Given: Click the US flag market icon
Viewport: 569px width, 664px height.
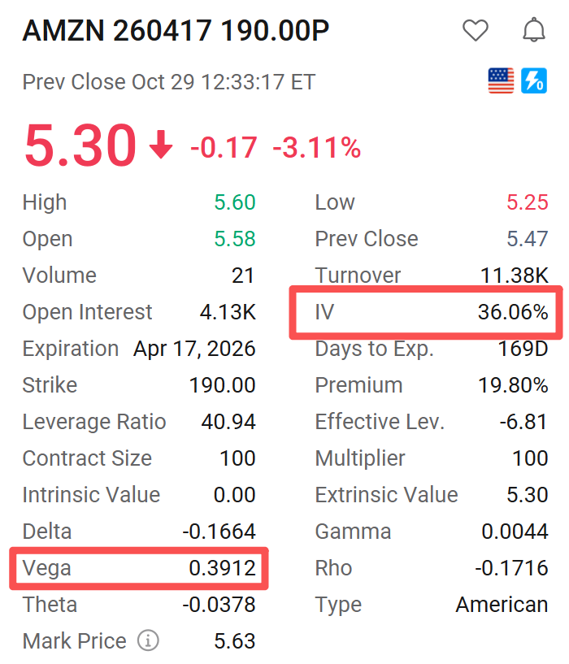Looking at the screenshot, I should coord(501,80).
